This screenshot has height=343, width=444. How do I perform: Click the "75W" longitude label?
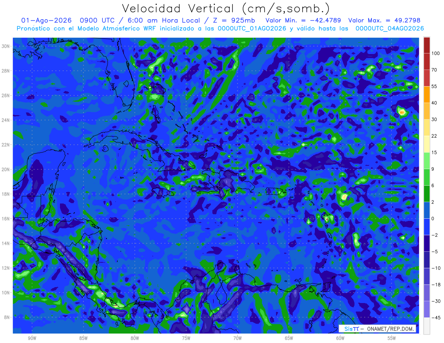click(186, 339)
